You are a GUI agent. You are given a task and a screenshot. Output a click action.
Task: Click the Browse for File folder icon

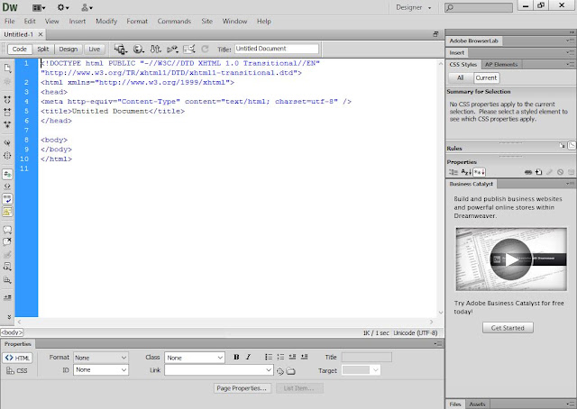point(290,371)
